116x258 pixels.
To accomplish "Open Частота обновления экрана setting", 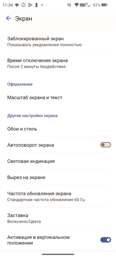I will (x=58, y=196).
